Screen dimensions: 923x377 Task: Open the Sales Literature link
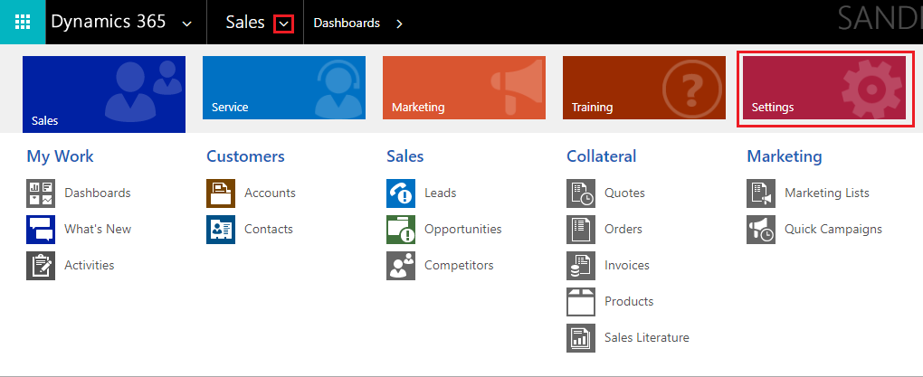(x=646, y=338)
